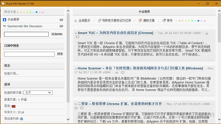Click the 删除文章 delete icon
Screen dimensions: 221x124
click(140, 21)
